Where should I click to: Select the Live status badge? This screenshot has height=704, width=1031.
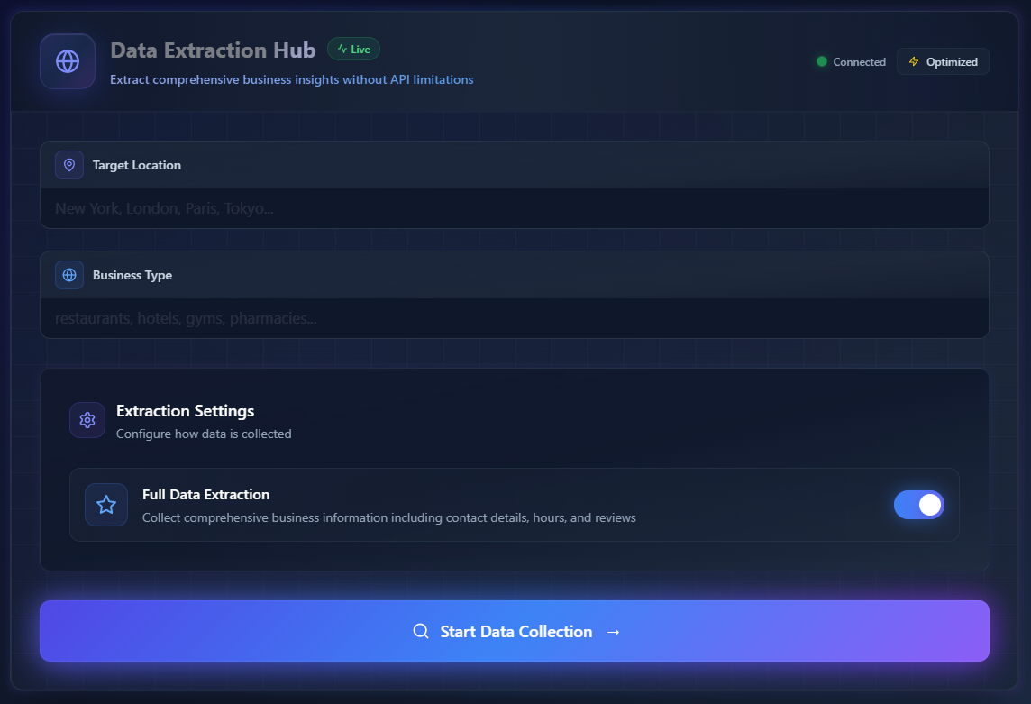[353, 49]
